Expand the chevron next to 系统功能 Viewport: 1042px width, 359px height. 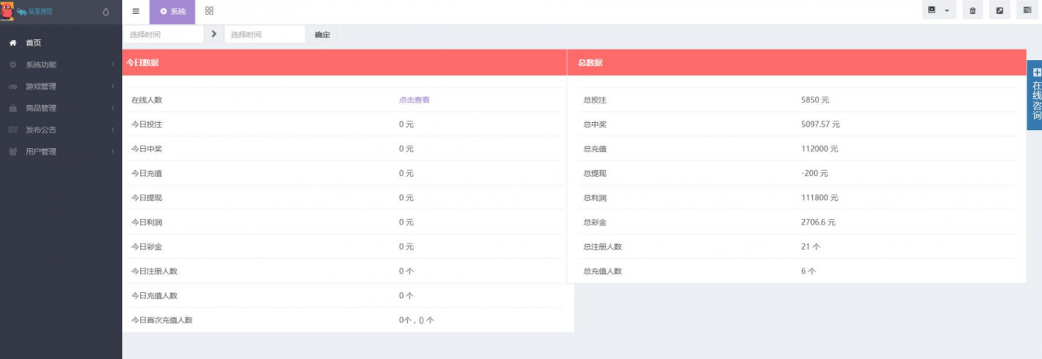pyautogui.click(x=112, y=64)
